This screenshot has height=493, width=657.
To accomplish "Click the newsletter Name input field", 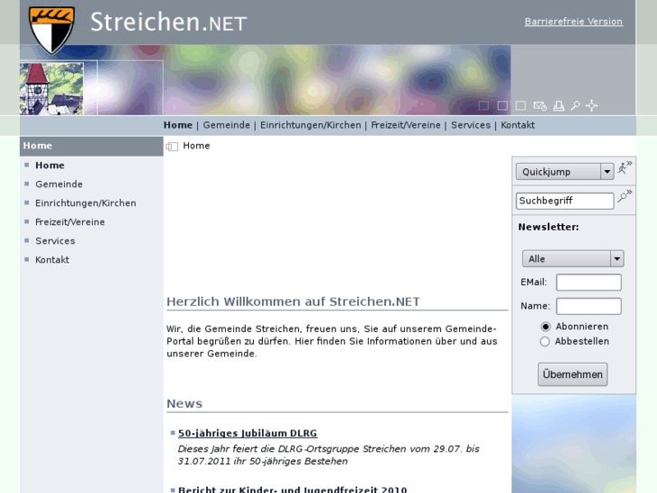I will [588, 307].
